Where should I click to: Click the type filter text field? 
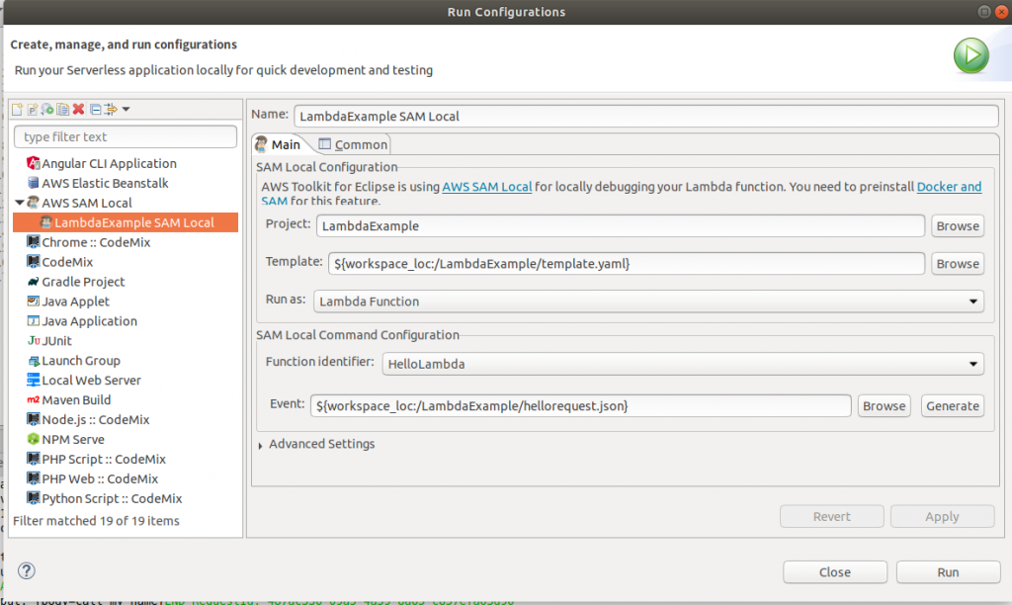point(126,136)
